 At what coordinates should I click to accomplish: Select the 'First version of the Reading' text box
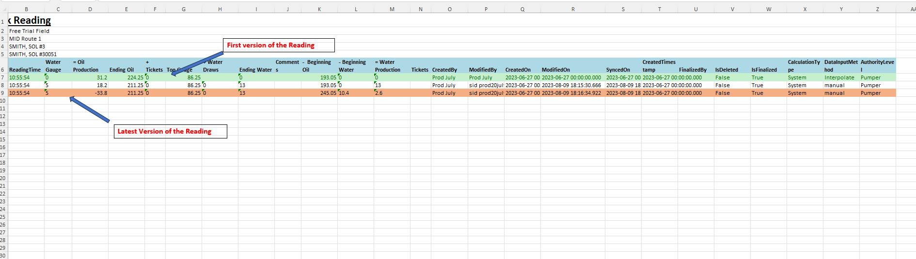278,46
